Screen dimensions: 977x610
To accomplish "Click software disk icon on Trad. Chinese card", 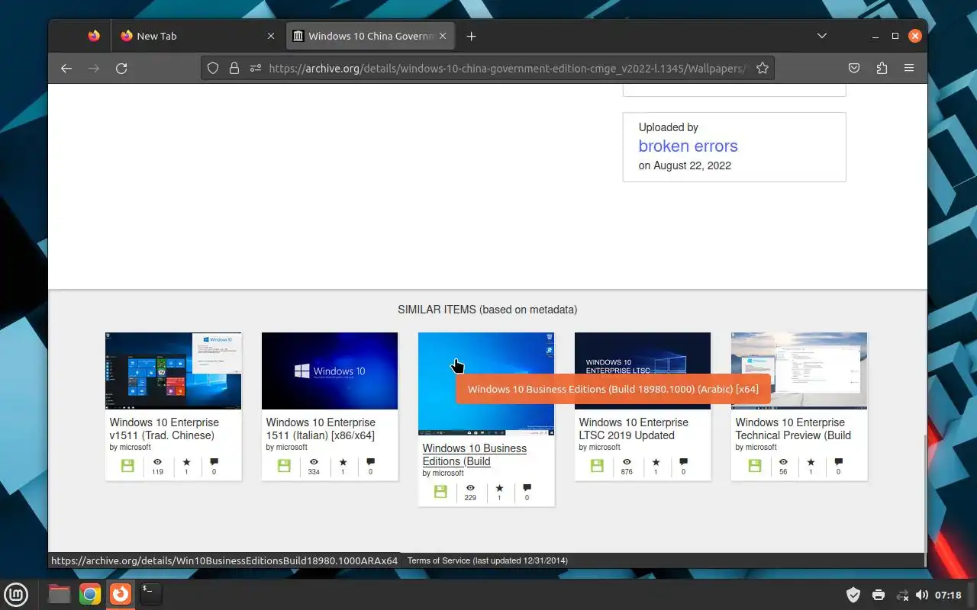I will tap(127, 465).
